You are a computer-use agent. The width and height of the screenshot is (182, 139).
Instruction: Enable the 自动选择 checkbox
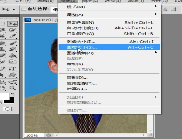tap(24, 9)
